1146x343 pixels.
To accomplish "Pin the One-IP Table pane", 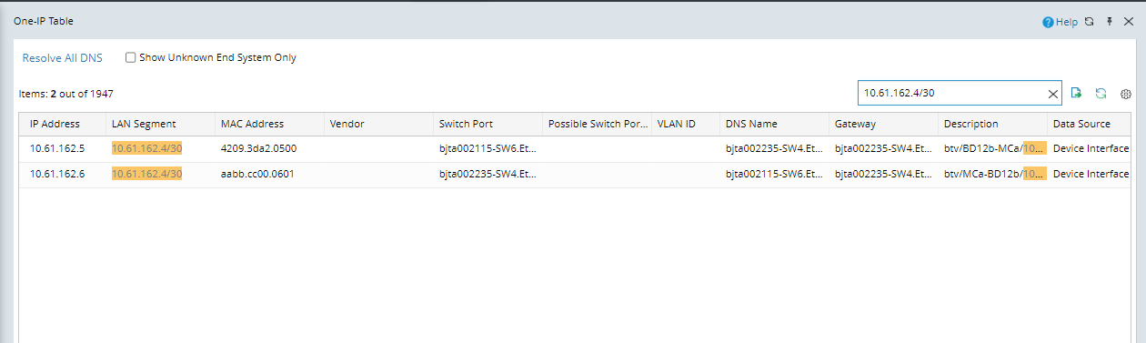I will tap(1110, 22).
